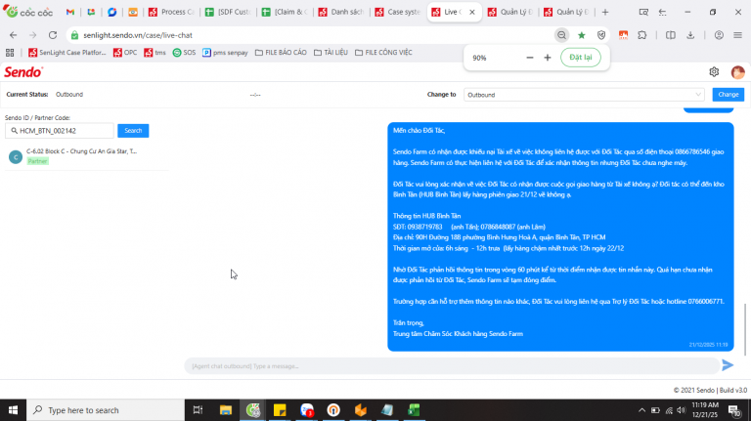This screenshot has width=751, height=421.
Task: Click the chat scrollbar
Action: [745, 329]
